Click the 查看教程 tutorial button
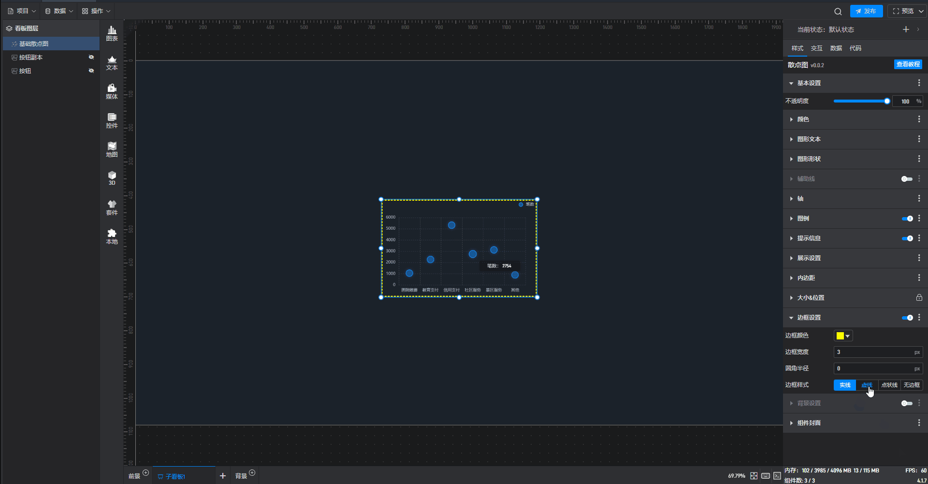Screen dimensions: 928x484 908,64
